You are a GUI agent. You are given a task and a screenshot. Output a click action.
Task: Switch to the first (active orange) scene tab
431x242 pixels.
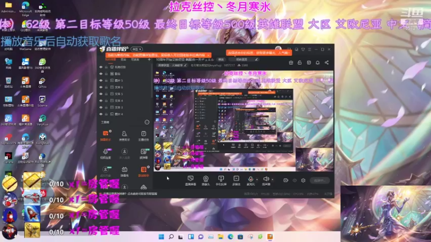[x=110, y=60]
